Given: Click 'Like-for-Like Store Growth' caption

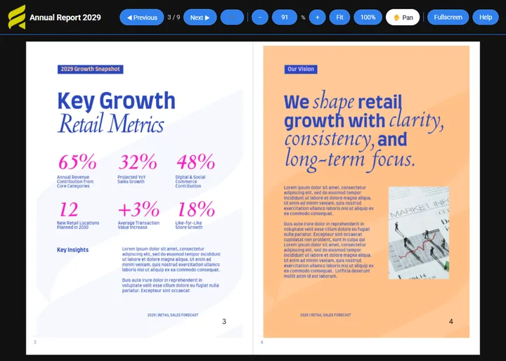Looking at the screenshot, I should 189,225.
